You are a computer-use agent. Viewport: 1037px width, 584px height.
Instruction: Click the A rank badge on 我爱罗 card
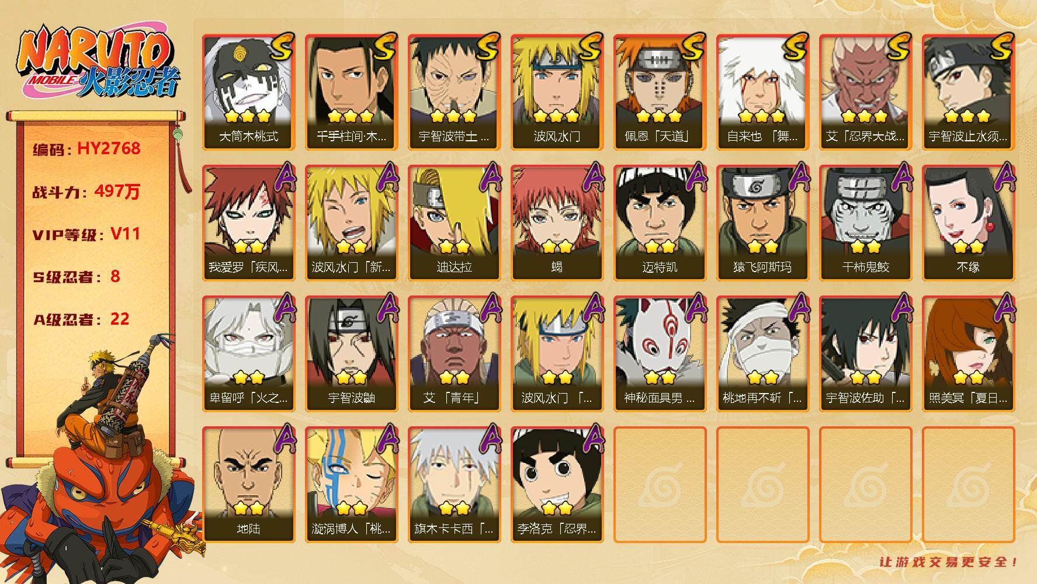[x=282, y=177]
